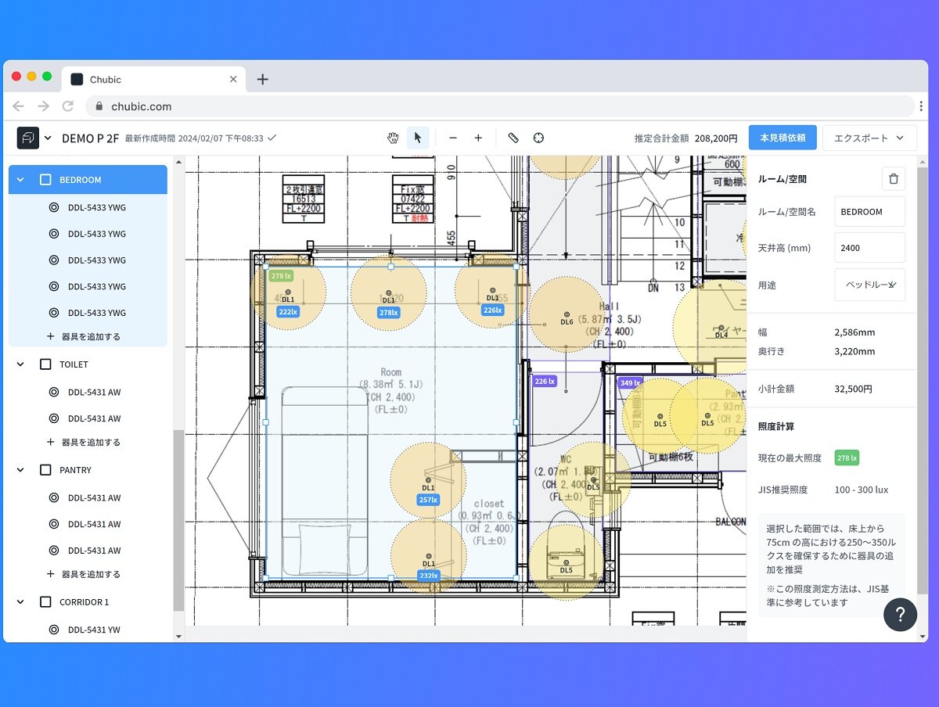Click the 天井高 input field
Screen dimensions: 939x707
[869, 248]
